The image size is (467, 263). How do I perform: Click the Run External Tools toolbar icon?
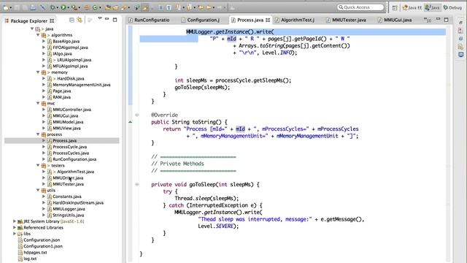[74, 7]
